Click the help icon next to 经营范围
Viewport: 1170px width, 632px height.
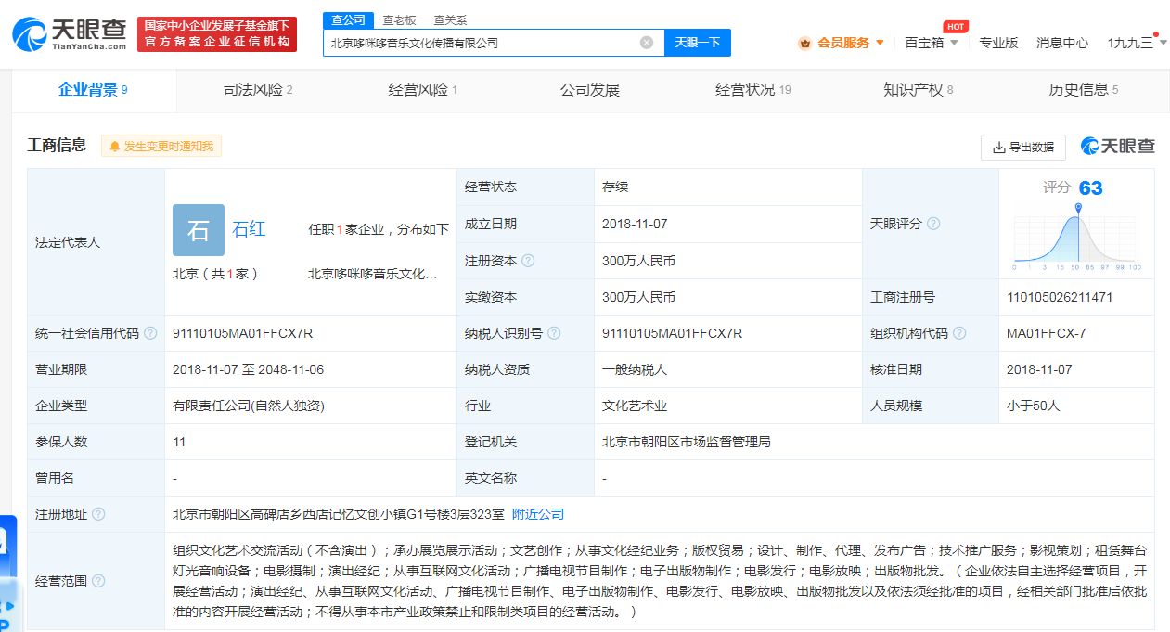click(x=98, y=581)
